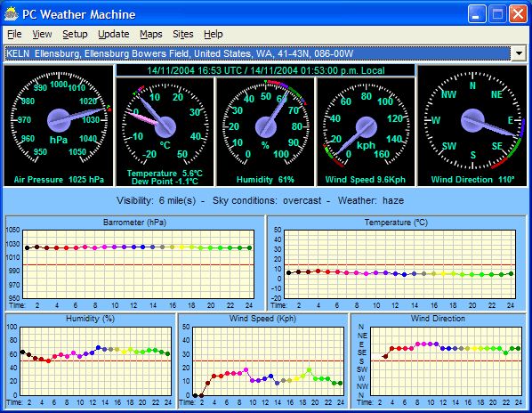The image size is (532, 413).
Task: Open the File menu
Action: tap(14, 35)
